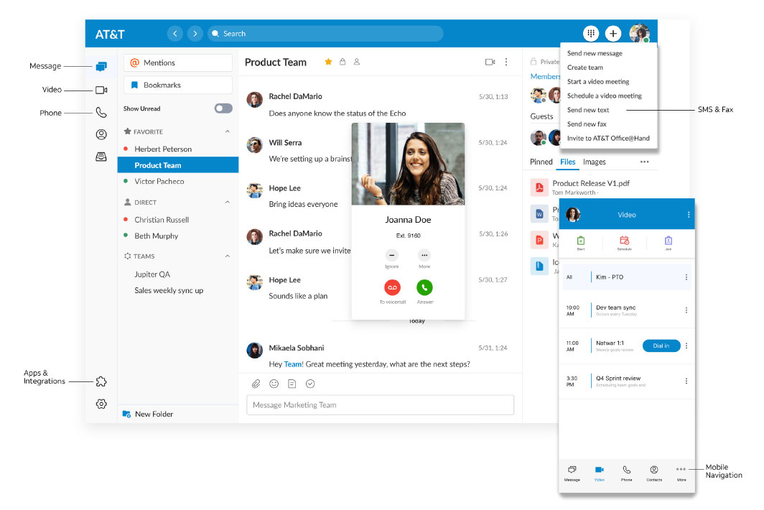This screenshot has width=764, height=510.
Task: Open the Phone section in left sidebar
Action: [x=101, y=113]
